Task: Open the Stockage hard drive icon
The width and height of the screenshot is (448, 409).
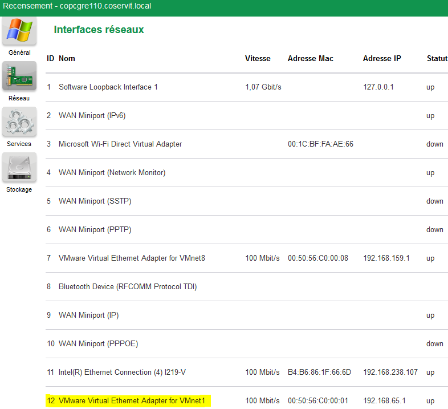Action: pyautogui.click(x=19, y=167)
